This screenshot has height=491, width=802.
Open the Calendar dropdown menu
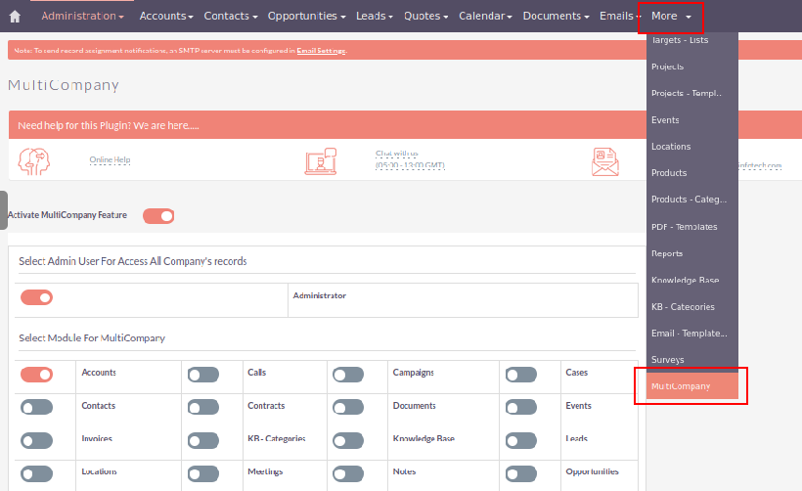pos(486,17)
